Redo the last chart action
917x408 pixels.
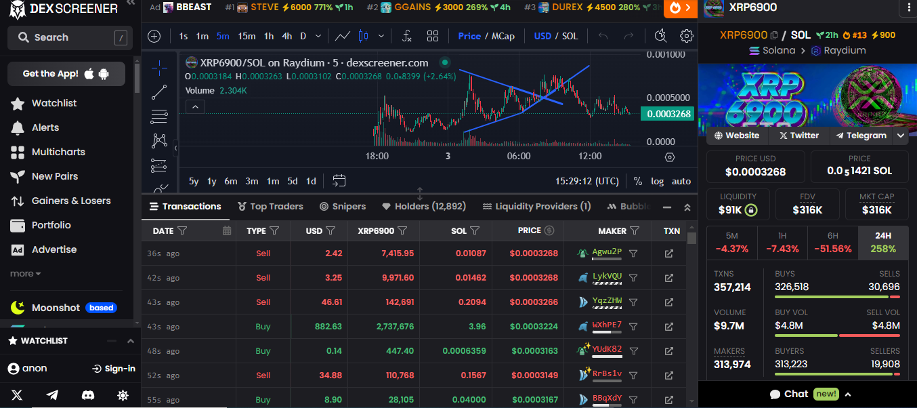(x=629, y=36)
